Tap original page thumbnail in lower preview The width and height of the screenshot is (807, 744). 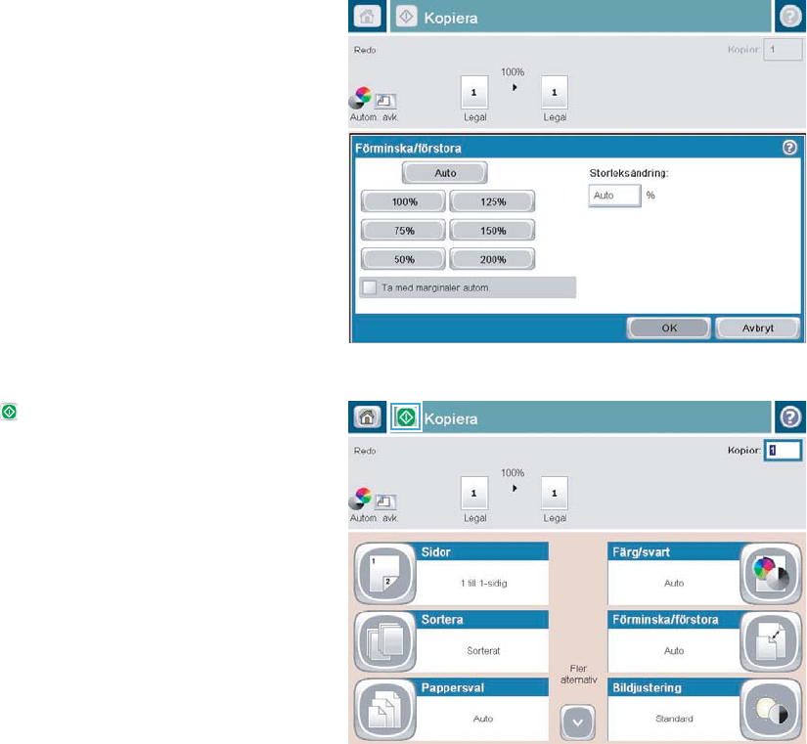coord(474,494)
